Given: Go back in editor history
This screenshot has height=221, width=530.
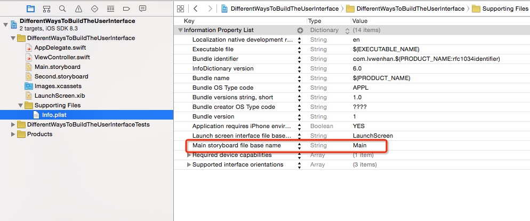Looking at the screenshot, I should 196,9.
